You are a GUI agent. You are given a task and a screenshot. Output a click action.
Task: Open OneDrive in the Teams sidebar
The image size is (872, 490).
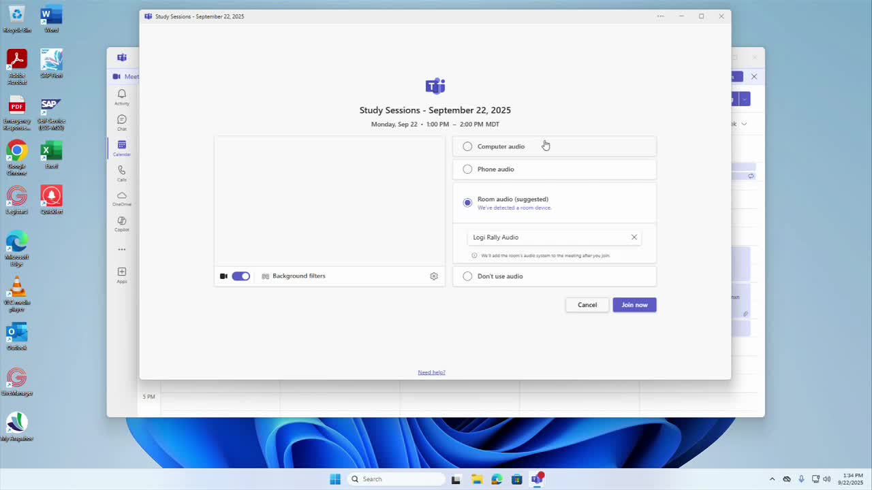tap(121, 198)
